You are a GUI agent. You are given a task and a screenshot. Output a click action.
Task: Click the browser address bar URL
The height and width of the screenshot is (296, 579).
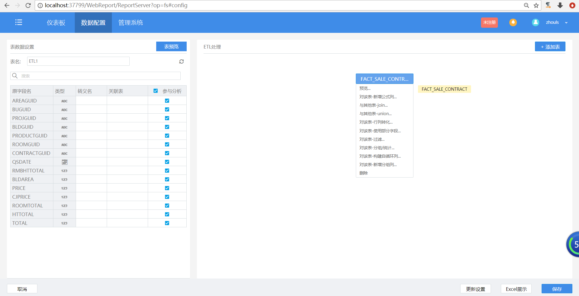click(x=116, y=5)
